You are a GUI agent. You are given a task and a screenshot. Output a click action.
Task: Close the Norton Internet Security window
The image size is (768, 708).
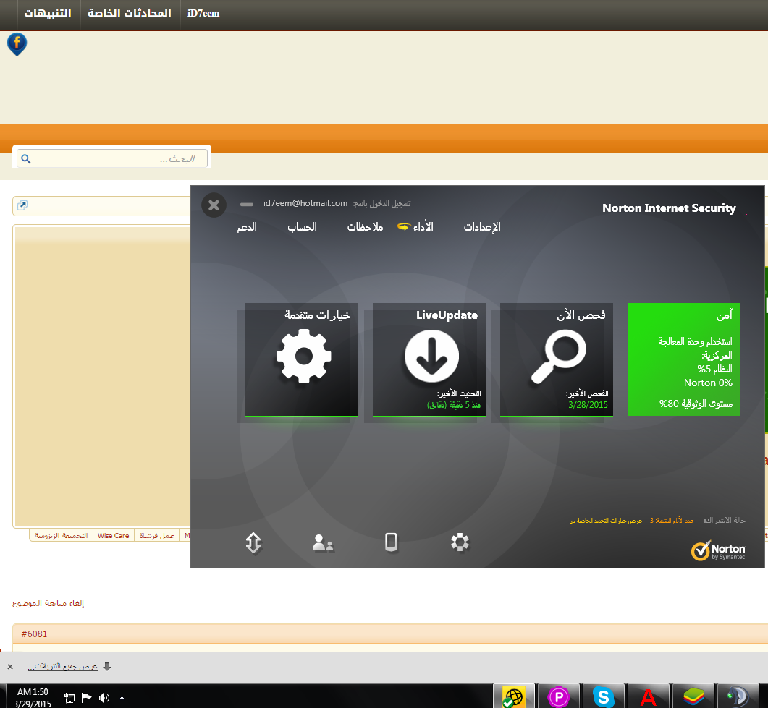click(x=214, y=205)
